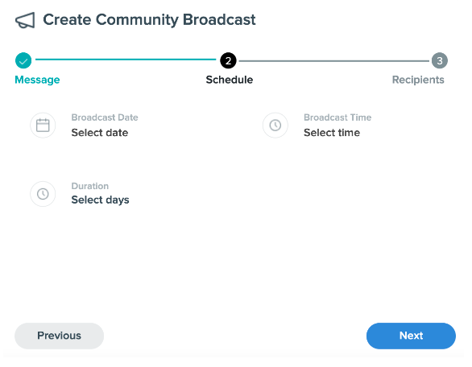This screenshot has width=472, height=367.
Task: Click the step 3 Recipients circle
Action: (440, 60)
